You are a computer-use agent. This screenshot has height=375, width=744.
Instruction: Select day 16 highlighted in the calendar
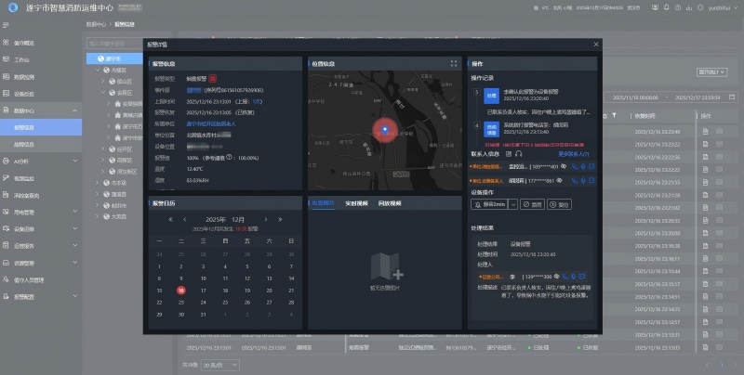tap(181, 289)
